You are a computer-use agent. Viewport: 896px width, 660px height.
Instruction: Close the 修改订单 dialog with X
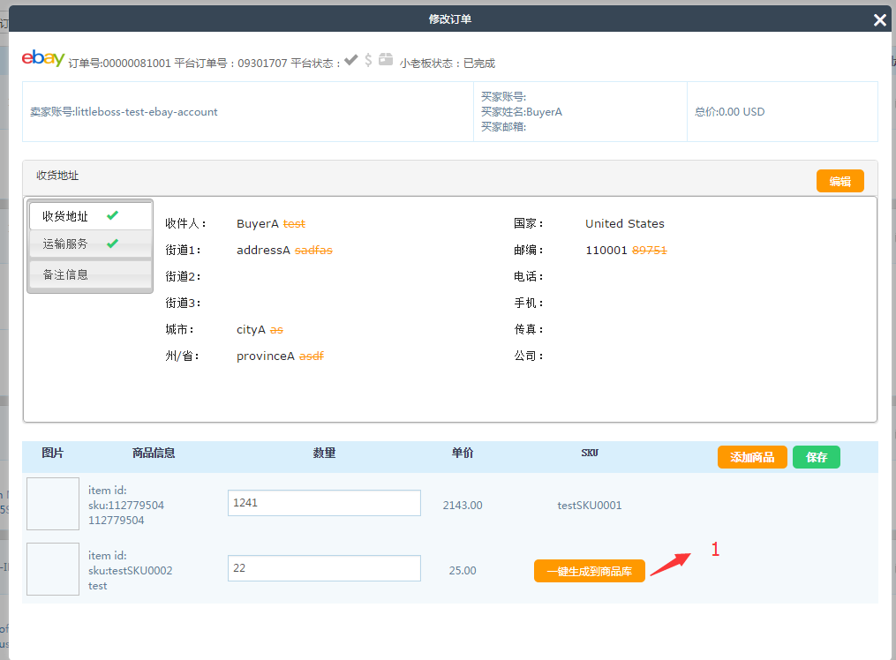[879, 20]
